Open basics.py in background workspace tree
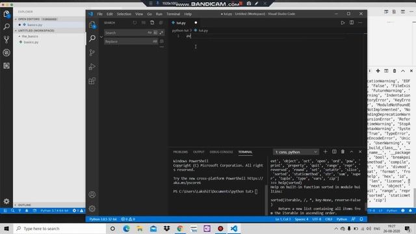 tap(31, 42)
